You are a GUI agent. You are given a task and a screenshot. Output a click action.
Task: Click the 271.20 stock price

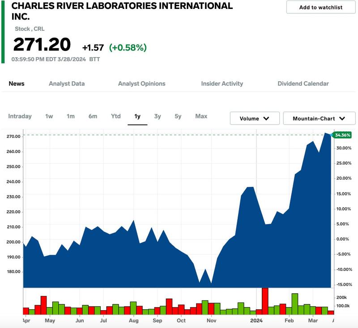coord(42,44)
